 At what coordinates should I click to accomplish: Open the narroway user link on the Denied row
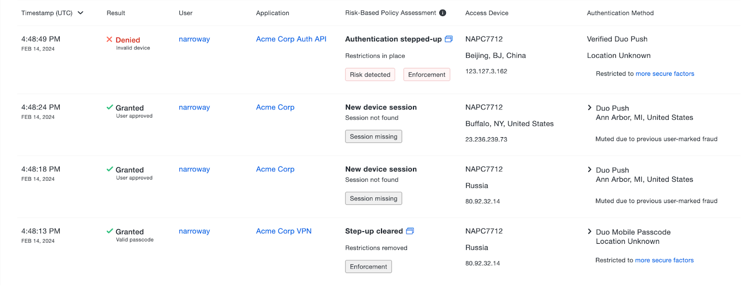click(x=194, y=39)
